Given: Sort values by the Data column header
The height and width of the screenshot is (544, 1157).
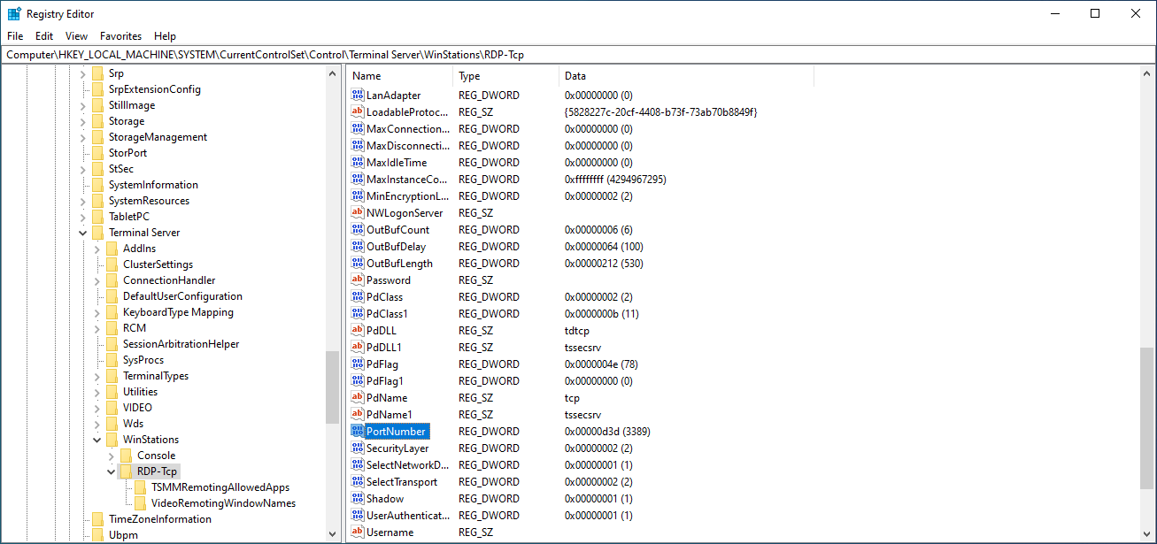Looking at the screenshot, I should click(x=686, y=76).
